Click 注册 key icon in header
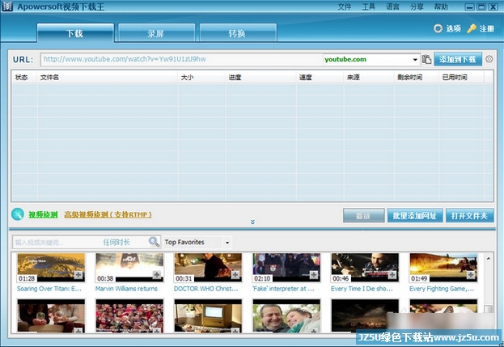The height and width of the screenshot is (347, 504). (x=472, y=28)
